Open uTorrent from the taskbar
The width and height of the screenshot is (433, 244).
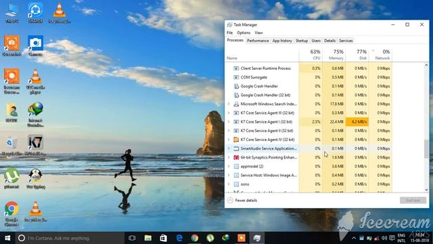click(210, 238)
